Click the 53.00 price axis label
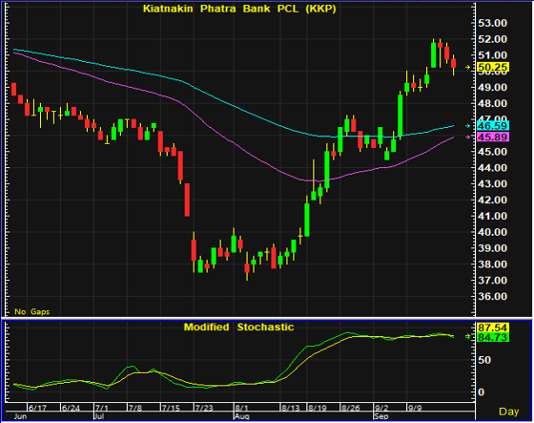Viewport: 534px width, 423px height. coord(492,23)
